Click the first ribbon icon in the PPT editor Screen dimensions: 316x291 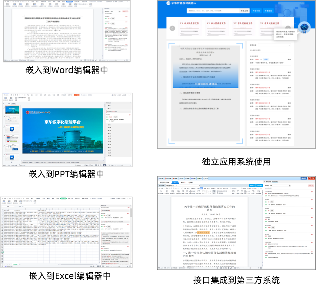click(5, 99)
